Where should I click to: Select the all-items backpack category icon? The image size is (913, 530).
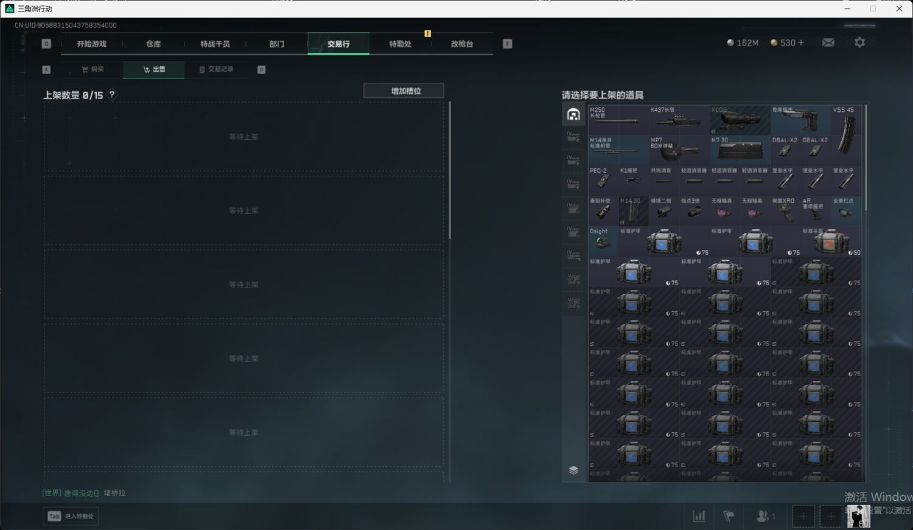click(573, 114)
